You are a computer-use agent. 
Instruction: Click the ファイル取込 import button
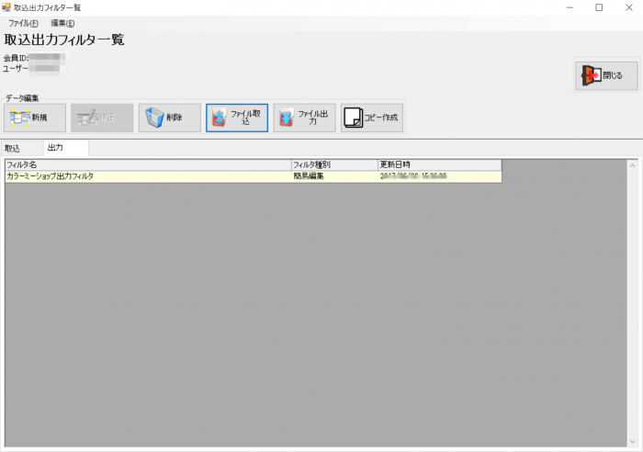(237, 118)
